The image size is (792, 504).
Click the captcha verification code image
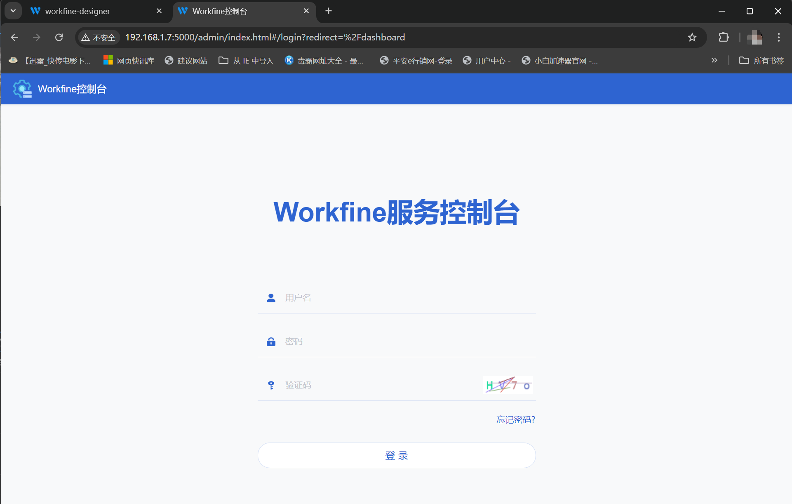click(508, 385)
